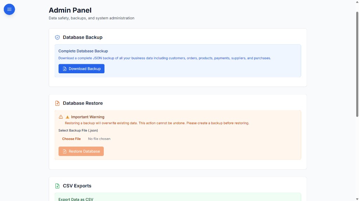
Task: Click the download file icon beside CSV Exports
Action: click(x=57, y=186)
